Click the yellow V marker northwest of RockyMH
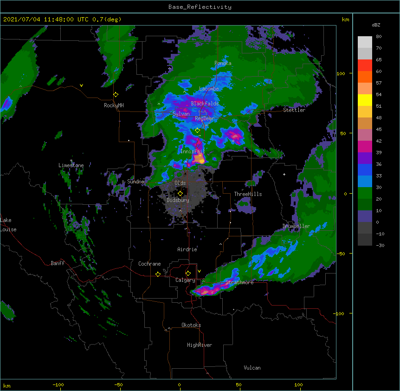 pyautogui.click(x=81, y=85)
